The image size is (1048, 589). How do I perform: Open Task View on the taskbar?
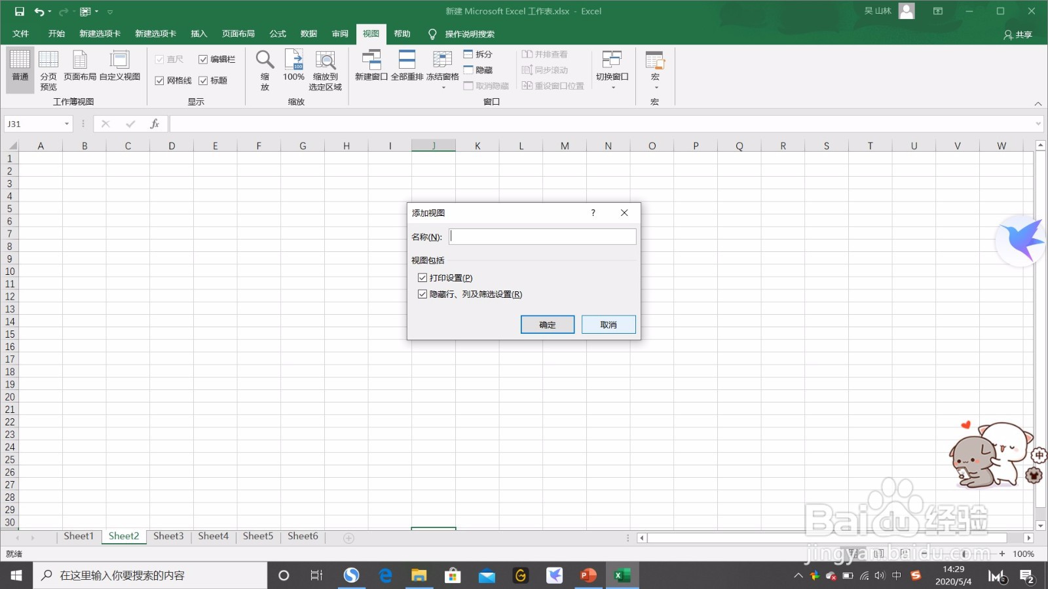tap(317, 575)
